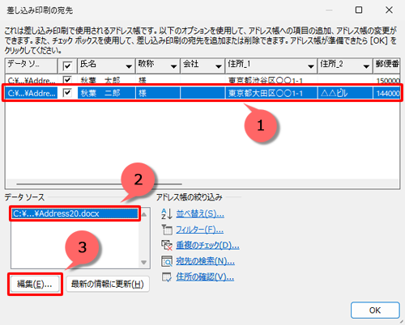Open the 氏名 column dropdown arrow
405x325 pixels.
coord(129,66)
